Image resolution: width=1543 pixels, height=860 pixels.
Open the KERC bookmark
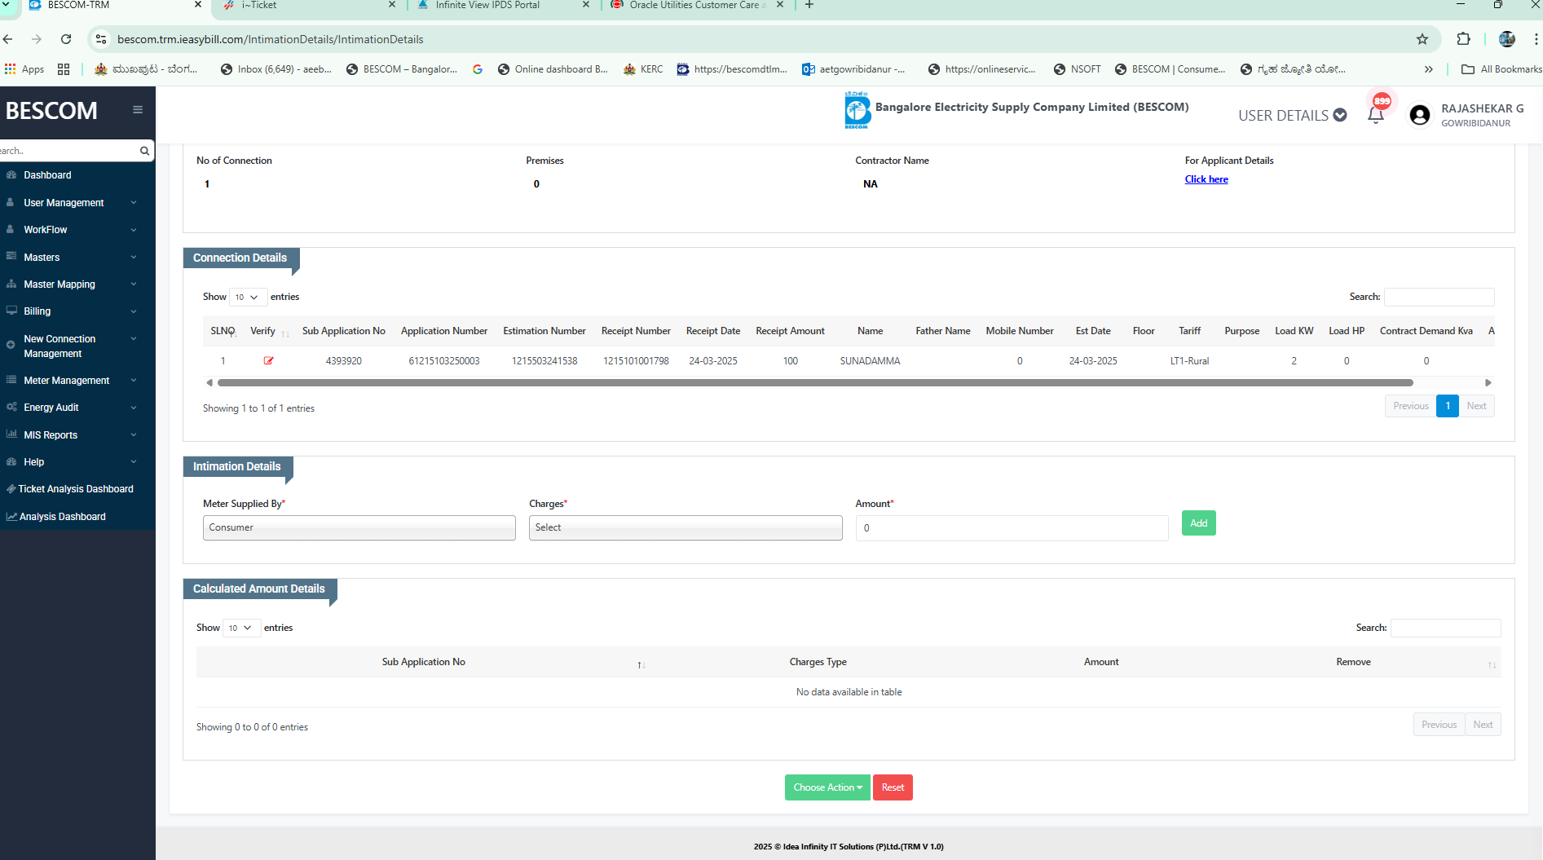point(643,69)
